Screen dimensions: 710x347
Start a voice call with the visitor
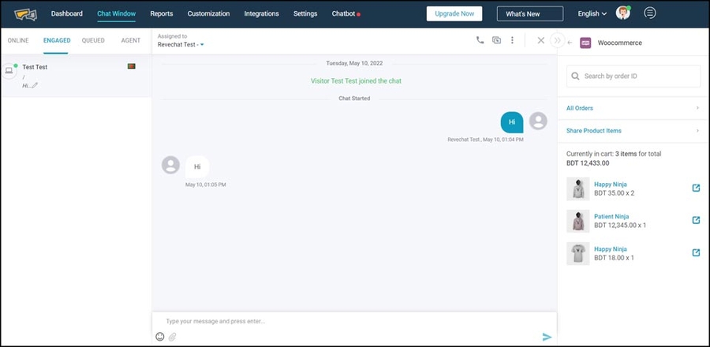(480, 40)
